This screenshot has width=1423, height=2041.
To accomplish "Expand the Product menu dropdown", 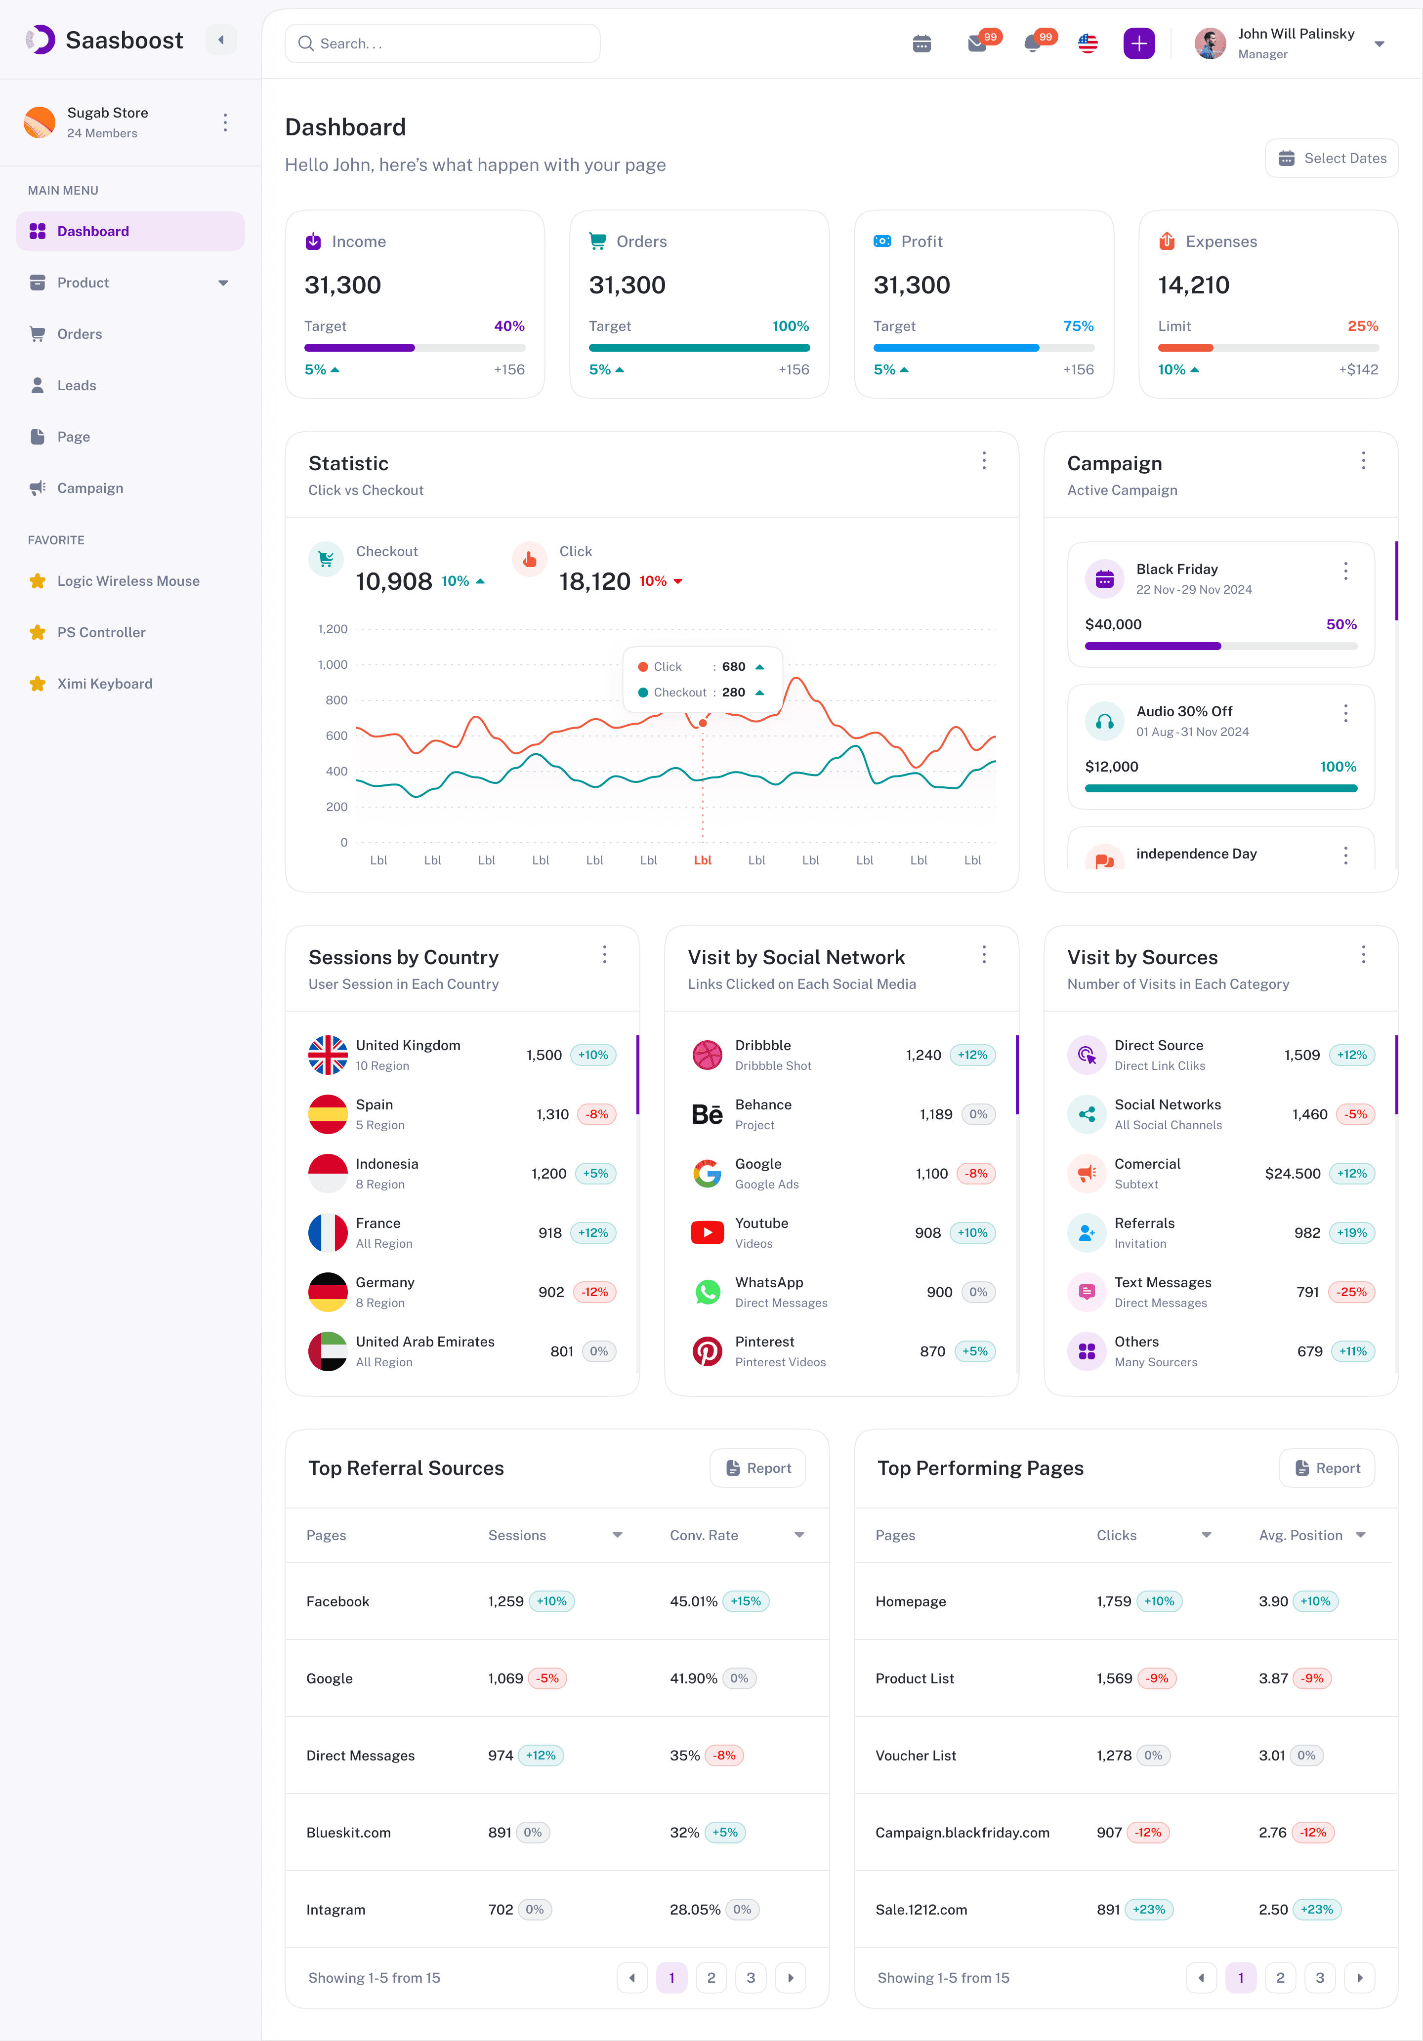I will 223,283.
